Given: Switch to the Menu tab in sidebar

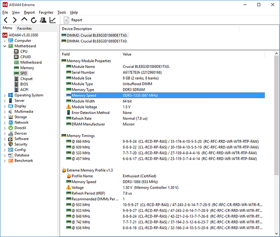Looking at the screenshot, I should coord(7,28).
